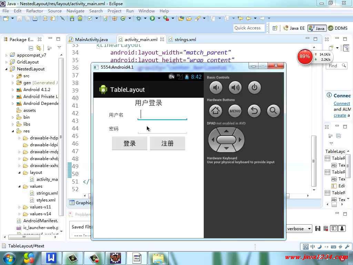
Task: Open the Java EE IDE taskbar icon
Action: [x=115, y=258]
